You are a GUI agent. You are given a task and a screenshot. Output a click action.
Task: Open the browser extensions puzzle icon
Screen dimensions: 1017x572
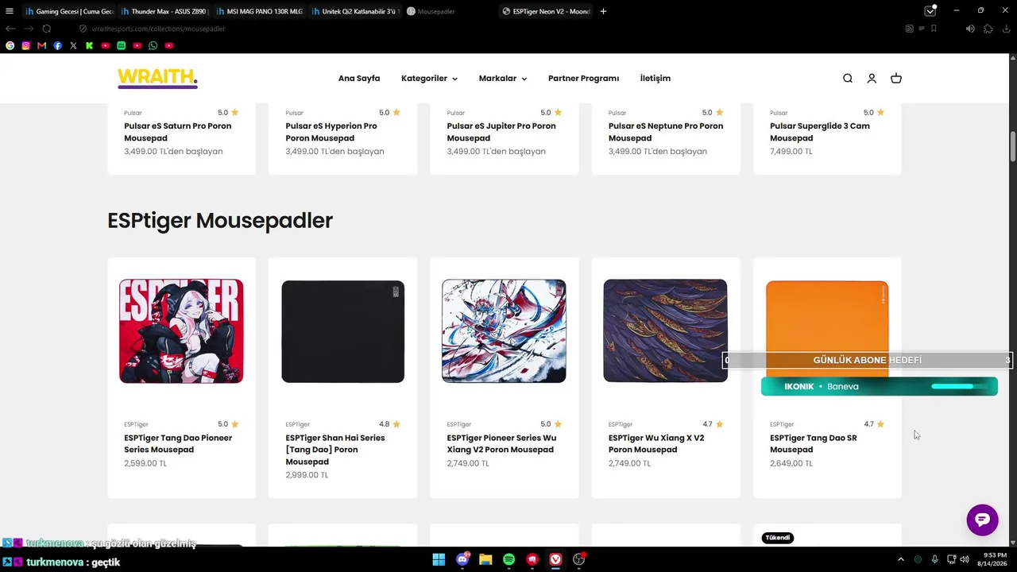point(988,29)
